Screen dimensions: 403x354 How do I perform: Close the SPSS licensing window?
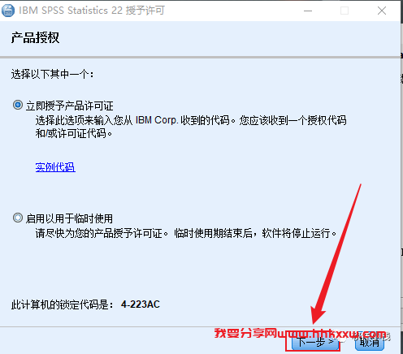pyautogui.click(x=382, y=11)
